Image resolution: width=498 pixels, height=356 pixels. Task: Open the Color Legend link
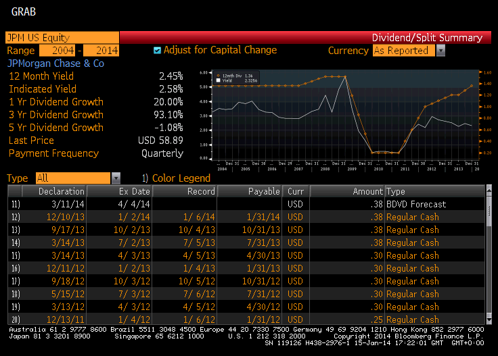click(181, 178)
